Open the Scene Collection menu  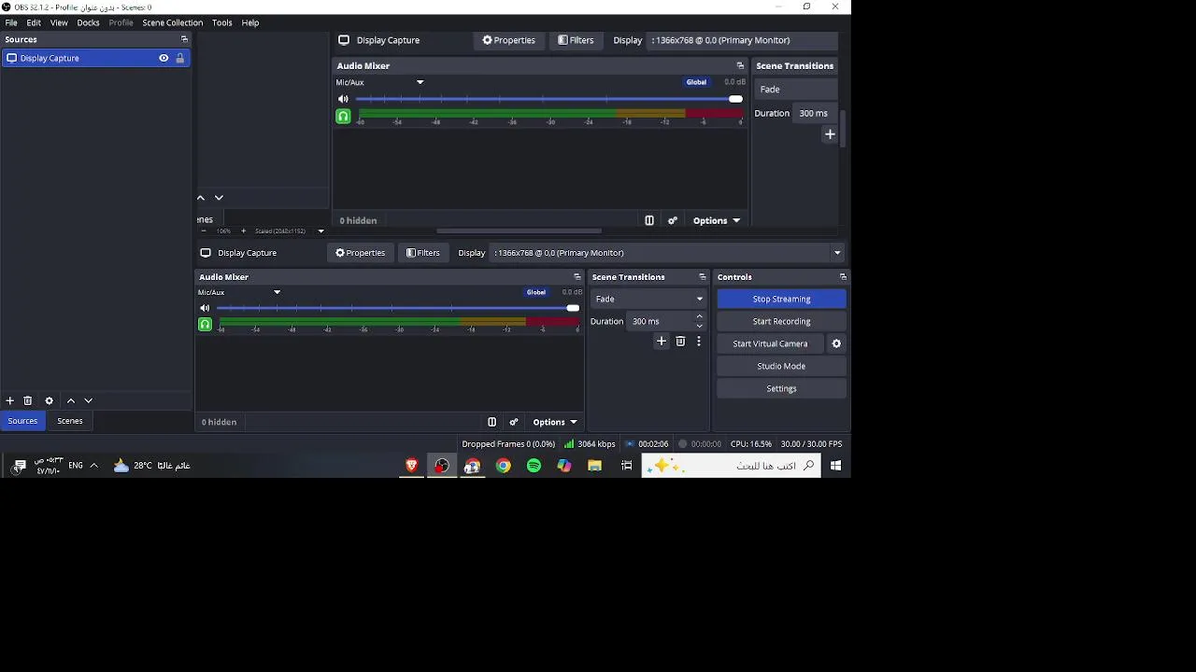click(x=172, y=22)
